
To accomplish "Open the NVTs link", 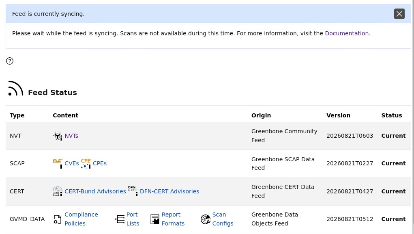I will click(x=71, y=136).
